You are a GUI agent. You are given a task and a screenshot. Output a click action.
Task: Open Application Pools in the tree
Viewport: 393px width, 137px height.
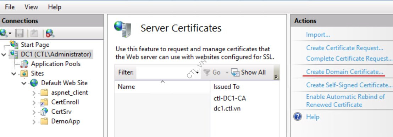tap(56, 64)
